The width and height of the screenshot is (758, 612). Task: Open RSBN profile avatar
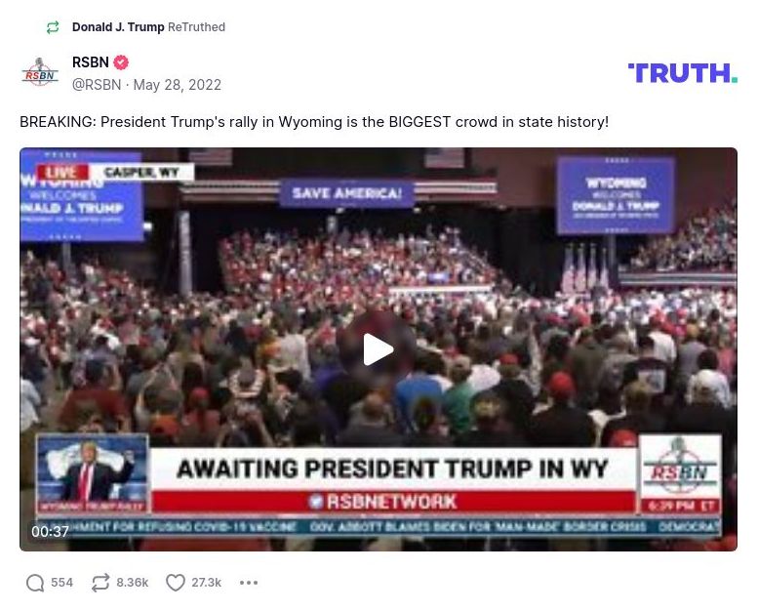pos(40,72)
